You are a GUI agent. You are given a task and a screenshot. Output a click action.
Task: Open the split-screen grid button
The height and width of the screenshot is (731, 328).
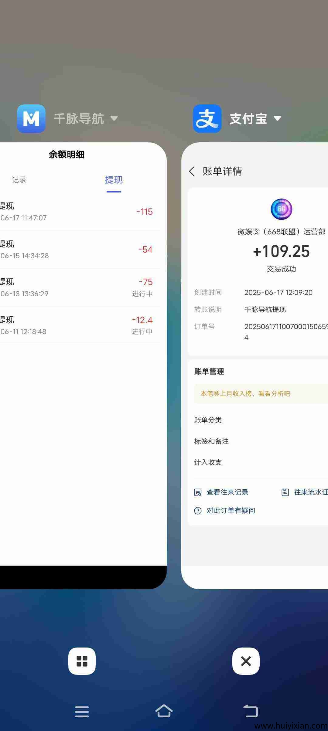[x=82, y=661]
